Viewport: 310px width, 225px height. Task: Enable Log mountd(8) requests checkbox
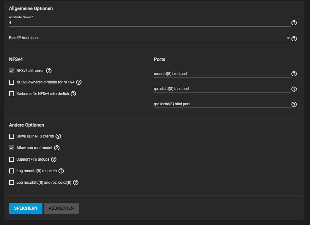12,171
